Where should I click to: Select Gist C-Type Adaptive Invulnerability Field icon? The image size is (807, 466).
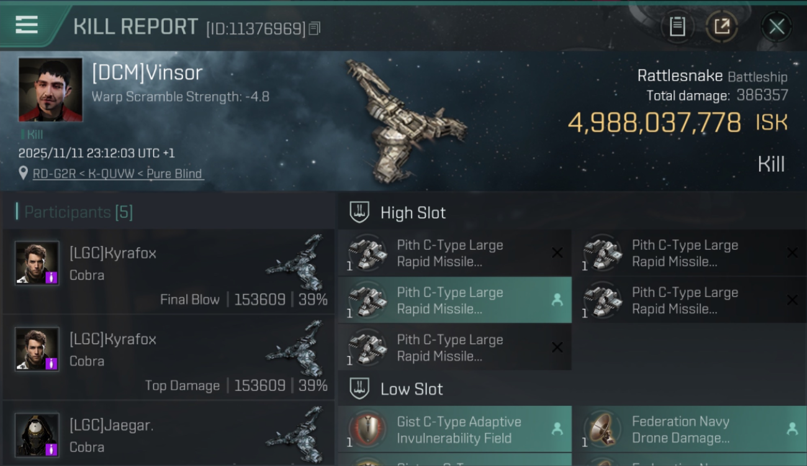point(367,429)
